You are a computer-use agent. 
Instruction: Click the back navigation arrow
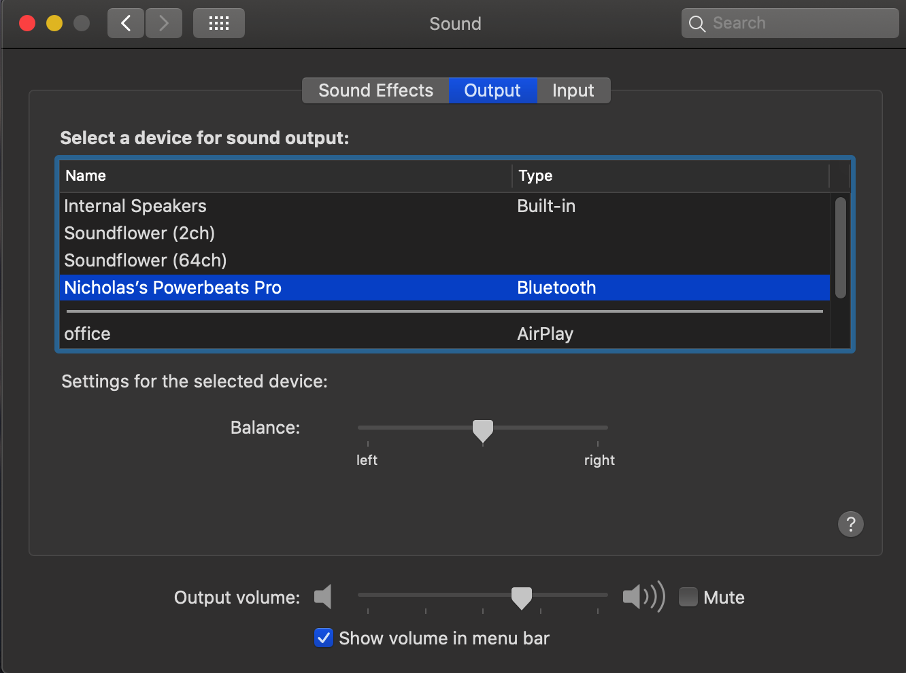point(126,24)
